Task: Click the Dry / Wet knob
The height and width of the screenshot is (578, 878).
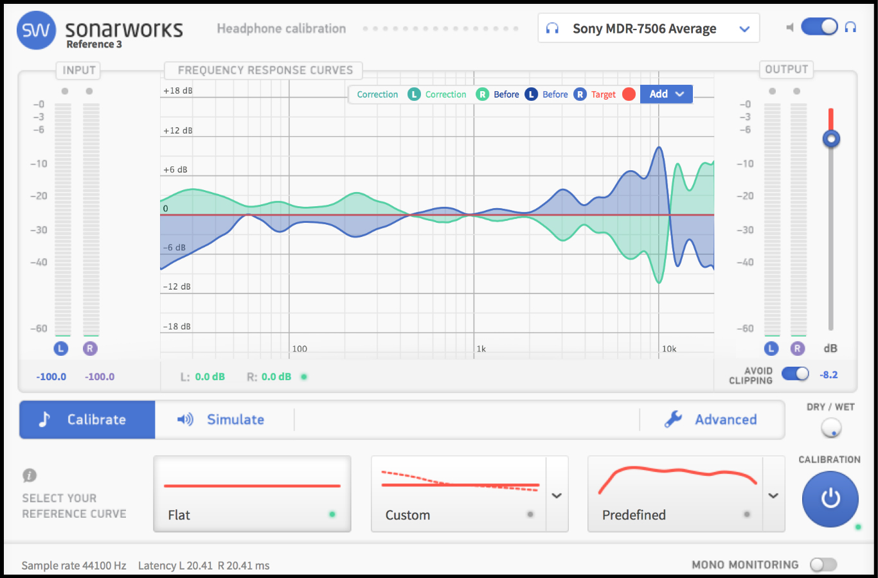Action: click(x=831, y=428)
